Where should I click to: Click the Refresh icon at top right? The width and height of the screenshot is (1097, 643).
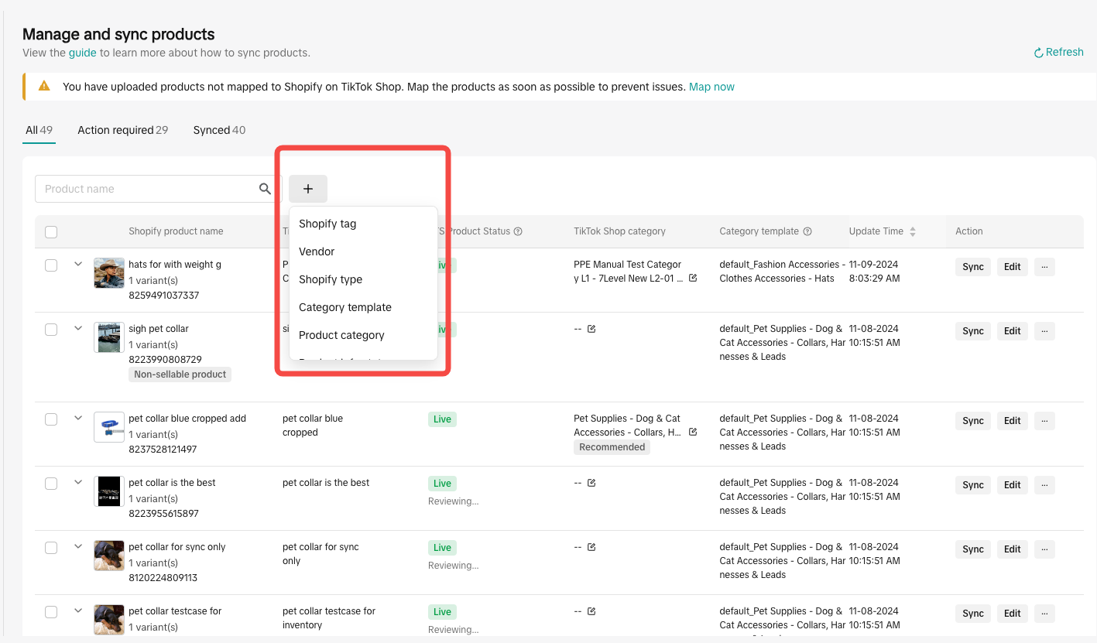click(1039, 53)
